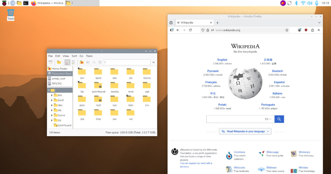The image size is (331, 174).
Task: Open the Firefox hamburger application menu
Action: 319,30
